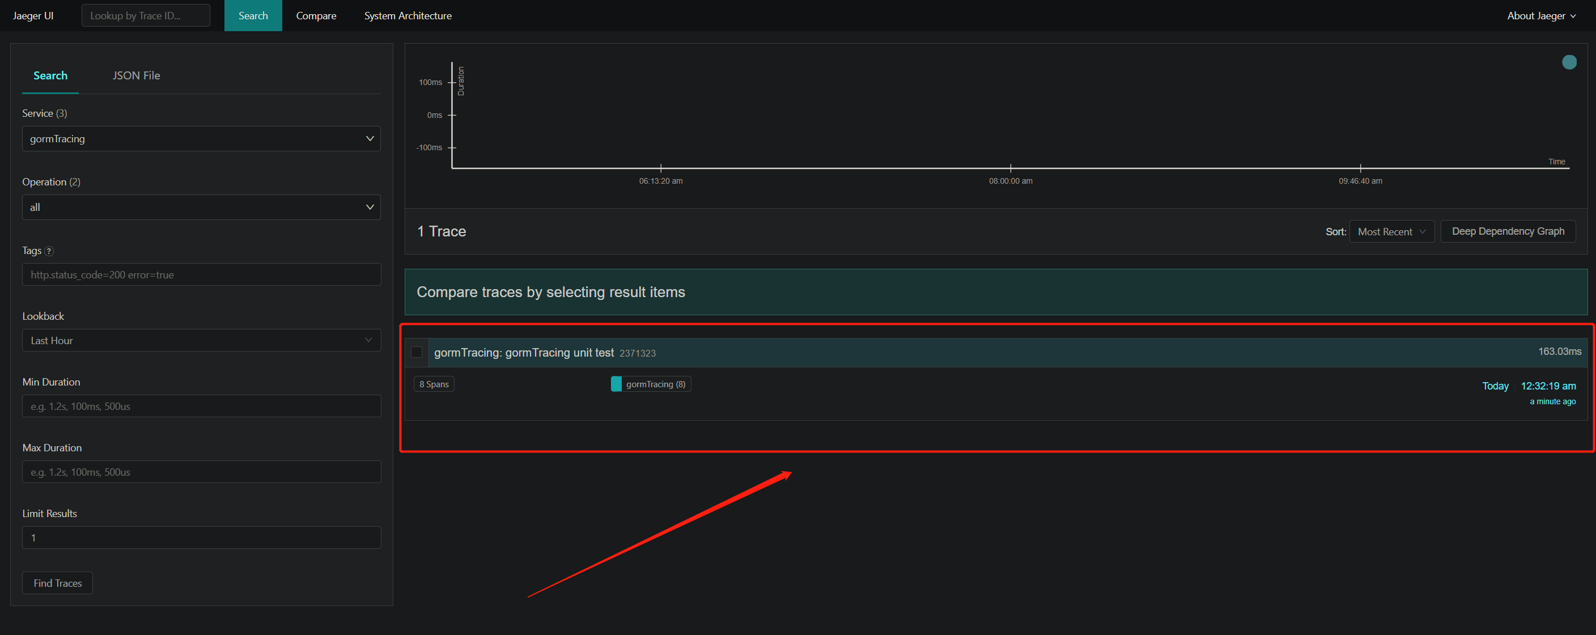Click the Find Traces button
This screenshot has height=635, width=1596.
coord(57,582)
